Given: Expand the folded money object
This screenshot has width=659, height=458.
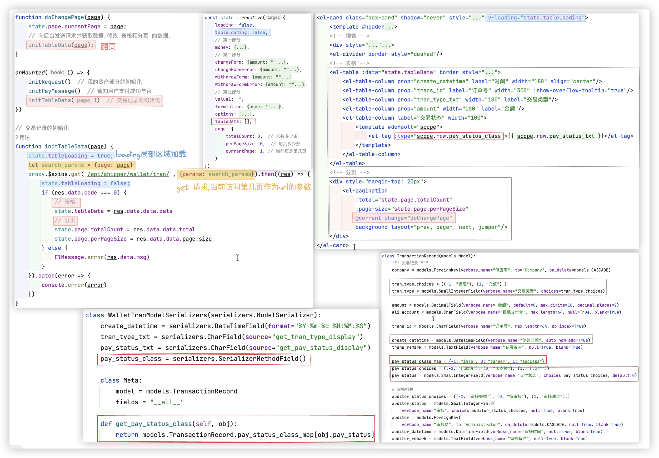Looking at the screenshot, I should (x=241, y=47).
